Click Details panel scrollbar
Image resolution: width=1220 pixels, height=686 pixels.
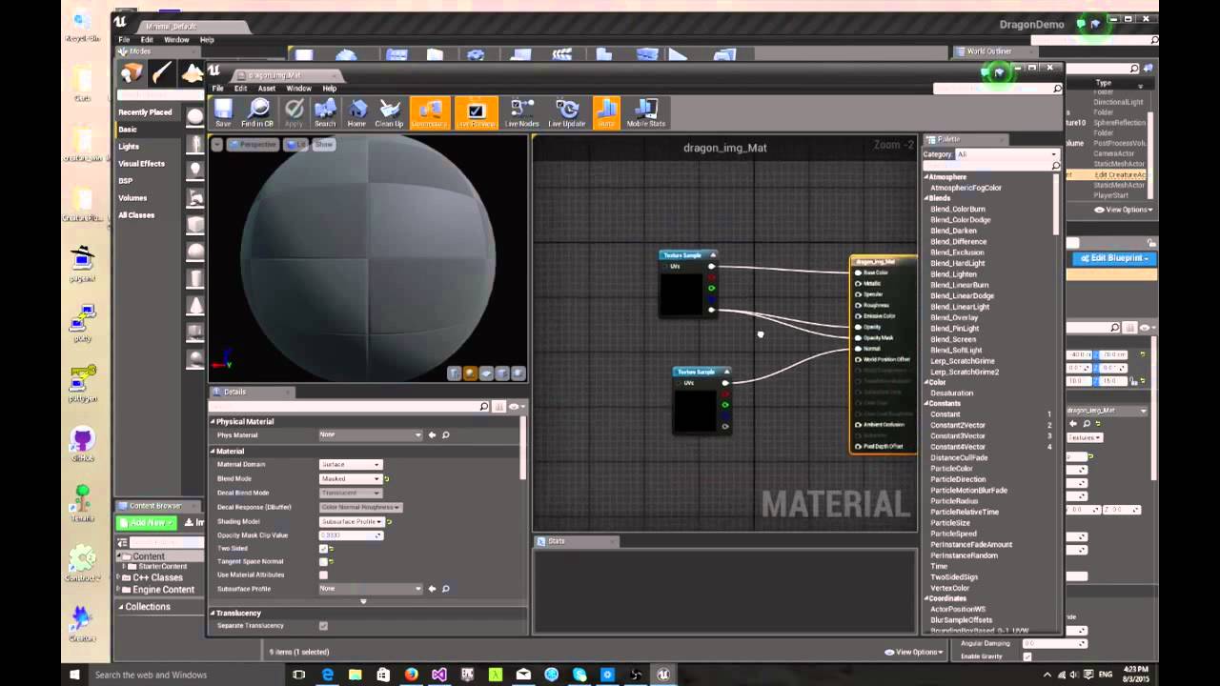(522, 450)
